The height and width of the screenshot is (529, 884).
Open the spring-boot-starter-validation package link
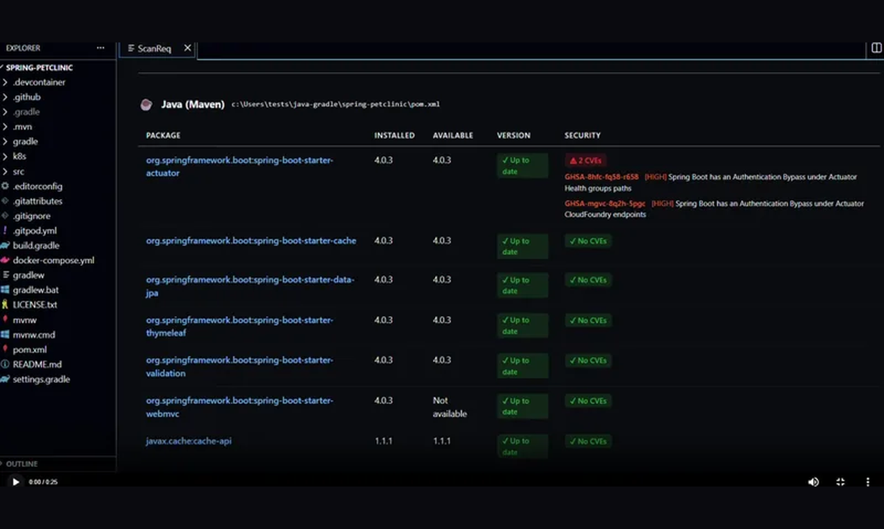pos(239,367)
